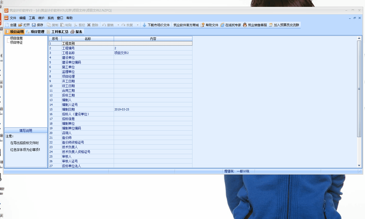Viewport: 365px width, 219px height.
Task: Click the 内容 column header
Action: (153, 39)
